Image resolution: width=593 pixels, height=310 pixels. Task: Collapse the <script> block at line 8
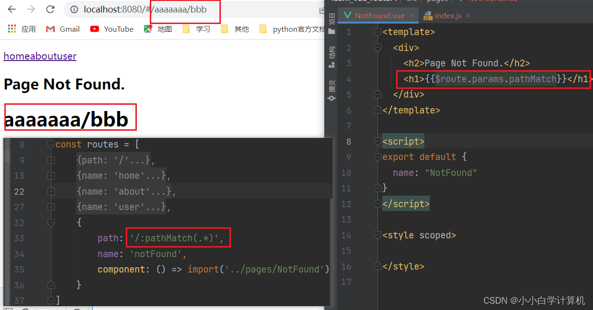point(378,141)
